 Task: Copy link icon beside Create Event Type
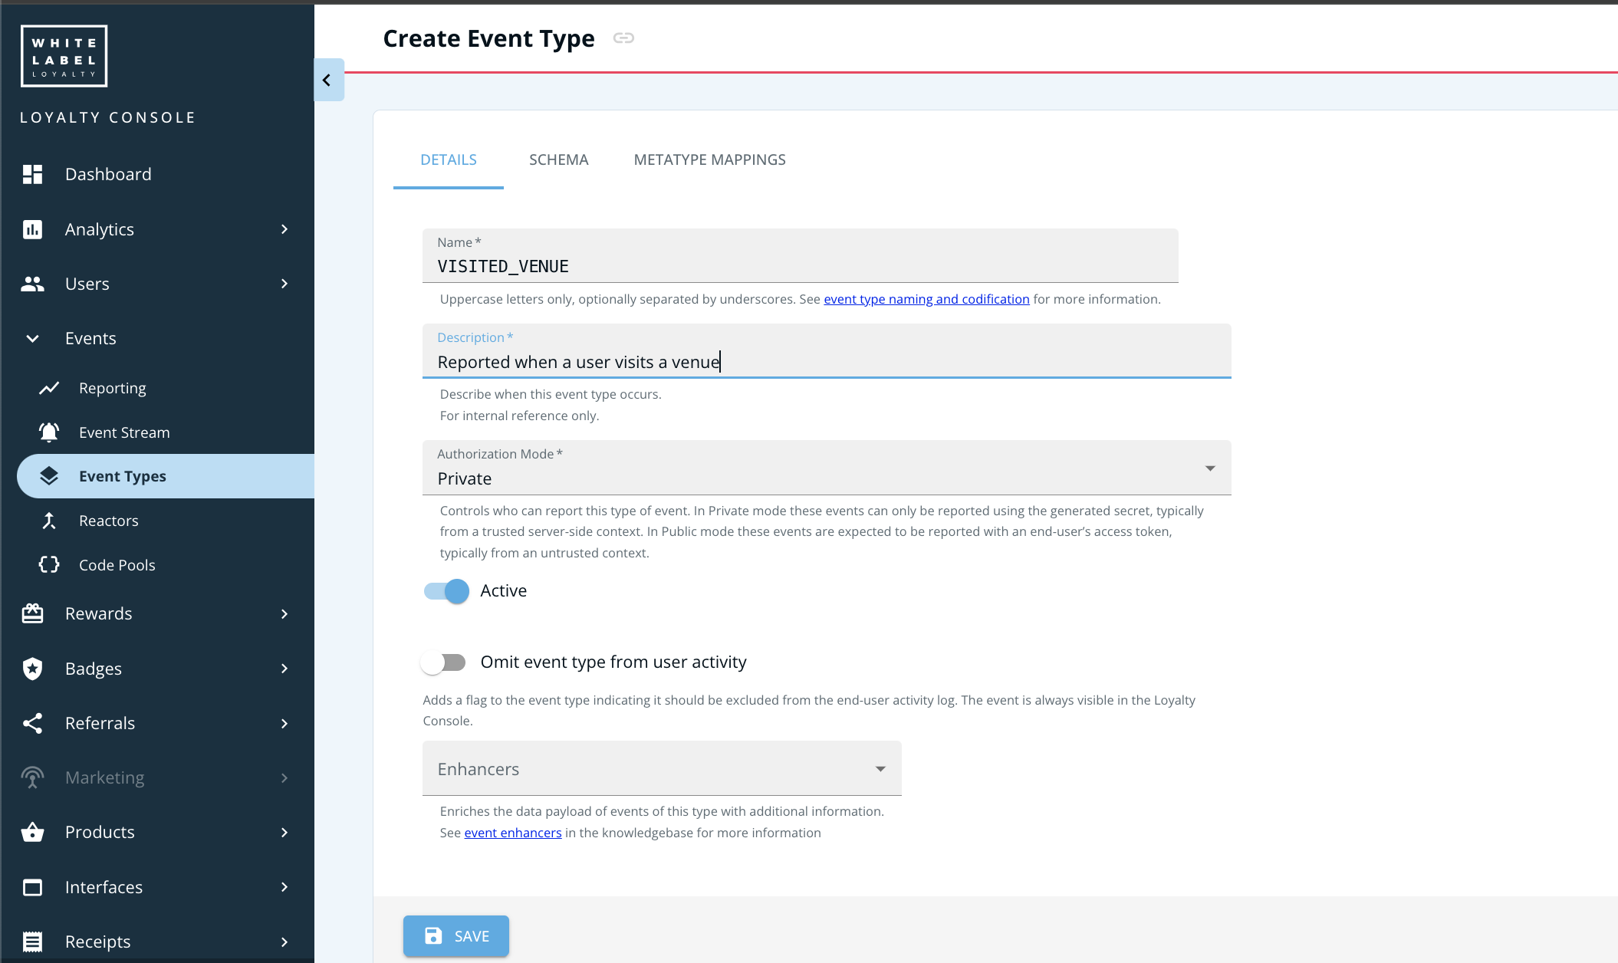pyautogui.click(x=623, y=38)
